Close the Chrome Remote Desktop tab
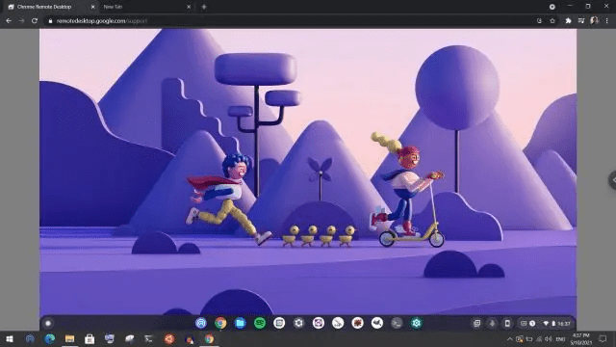 pyautogui.click(x=93, y=7)
